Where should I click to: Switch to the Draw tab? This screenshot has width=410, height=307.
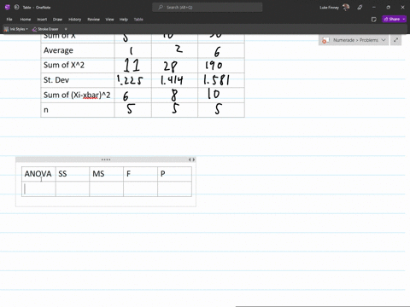(x=57, y=20)
